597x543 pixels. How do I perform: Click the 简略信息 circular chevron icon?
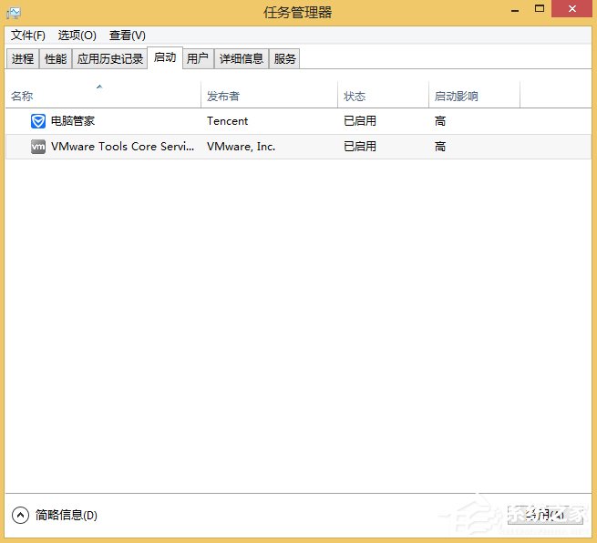(20, 515)
